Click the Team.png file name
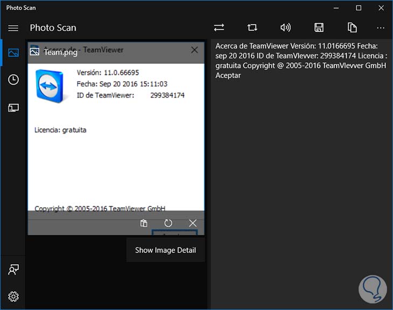This screenshot has height=310, width=393. 61,52
